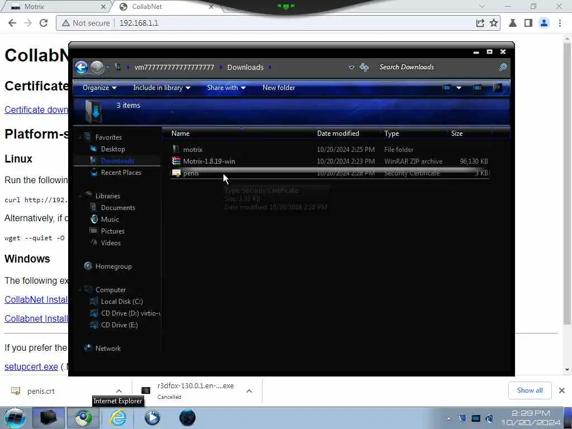Open options arrow for r3dfox download
The image size is (572, 429).
[x=249, y=391]
